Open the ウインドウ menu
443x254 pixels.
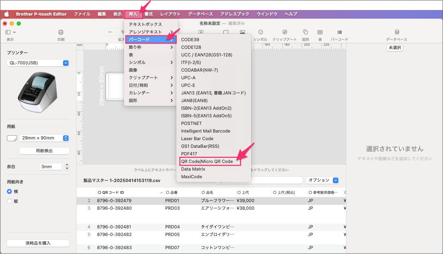click(x=267, y=14)
